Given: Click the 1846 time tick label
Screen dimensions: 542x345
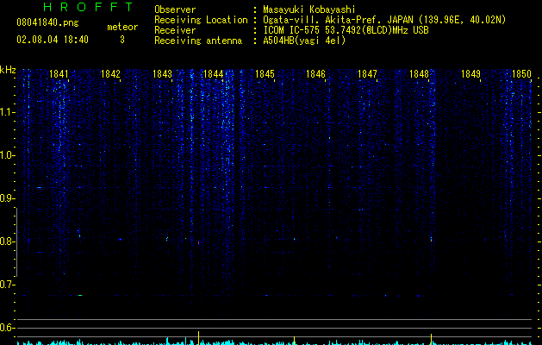Looking at the screenshot, I should coord(316,74).
